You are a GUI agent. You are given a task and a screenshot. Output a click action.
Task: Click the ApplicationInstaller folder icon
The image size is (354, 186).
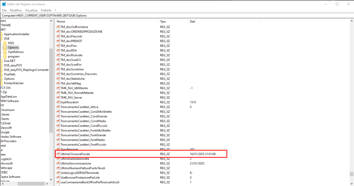point(2,34)
